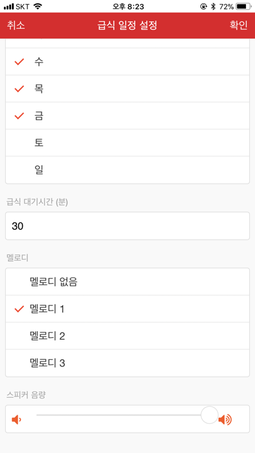Tap the loud volume speaker icon
The width and height of the screenshot is (255, 453).
click(224, 419)
